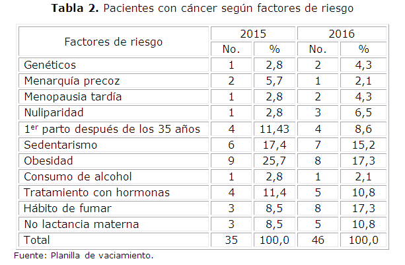Click the 2015 column header

pos(253,34)
